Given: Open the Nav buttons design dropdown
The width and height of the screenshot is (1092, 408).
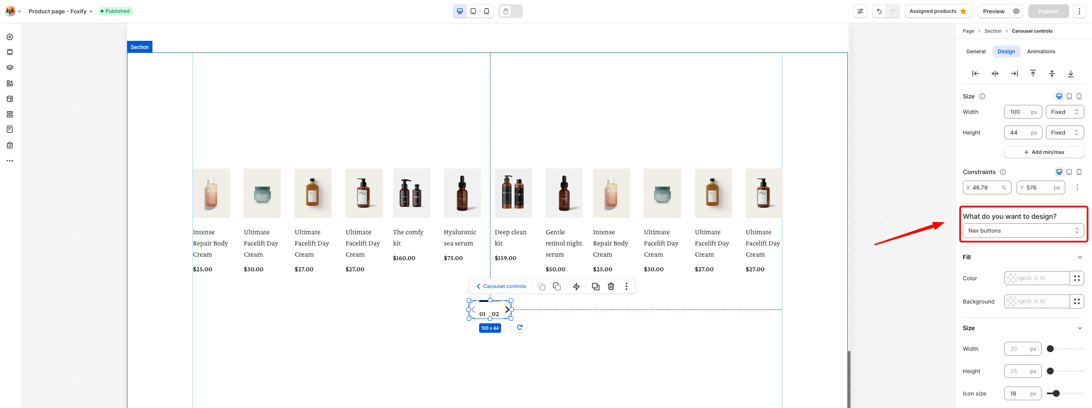Looking at the screenshot, I should pyautogui.click(x=1023, y=230).
